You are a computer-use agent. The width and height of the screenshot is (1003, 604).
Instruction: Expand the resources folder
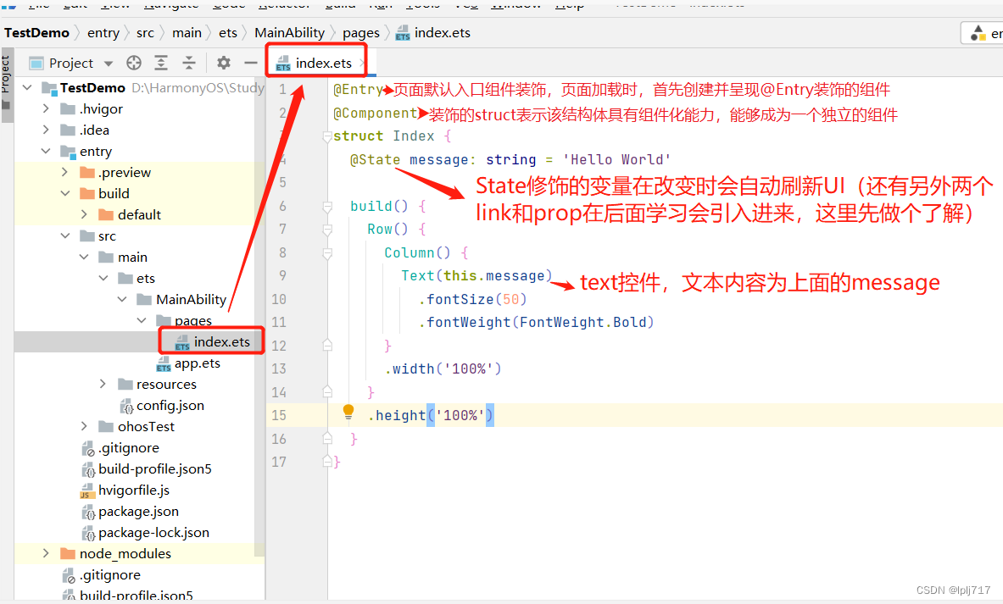103,384
